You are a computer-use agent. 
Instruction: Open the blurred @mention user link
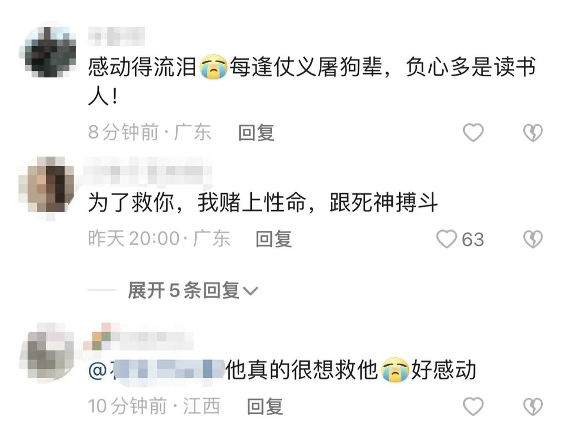[156, 370]
